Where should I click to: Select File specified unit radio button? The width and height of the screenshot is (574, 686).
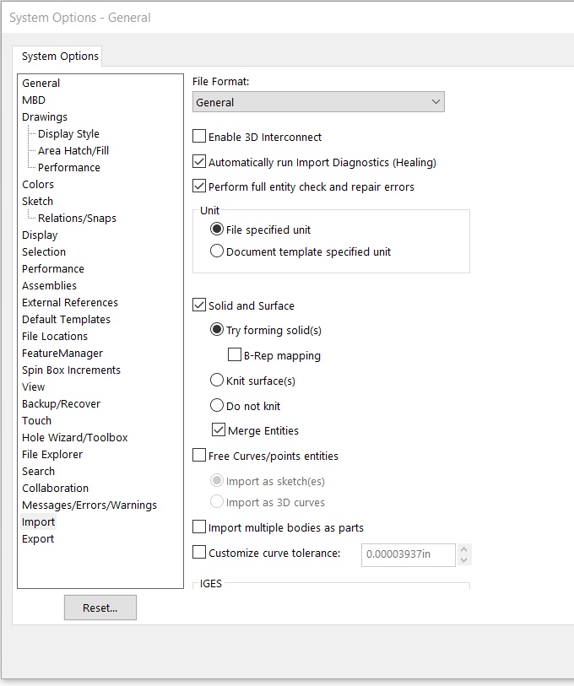click(217, 230)
